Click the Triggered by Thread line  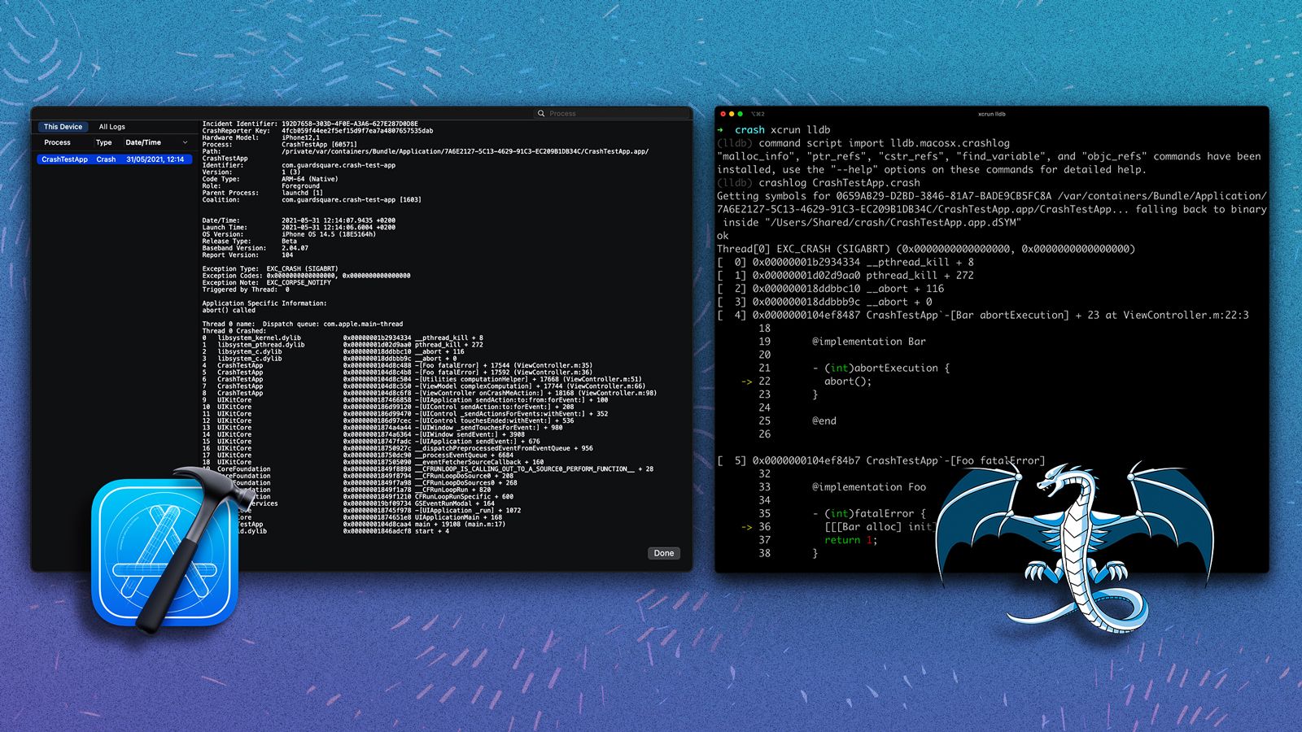point(246,290)
